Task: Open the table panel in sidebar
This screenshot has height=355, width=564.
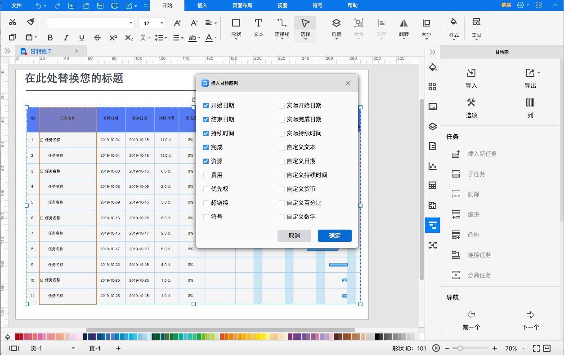Action: click(x=433, y=186)
